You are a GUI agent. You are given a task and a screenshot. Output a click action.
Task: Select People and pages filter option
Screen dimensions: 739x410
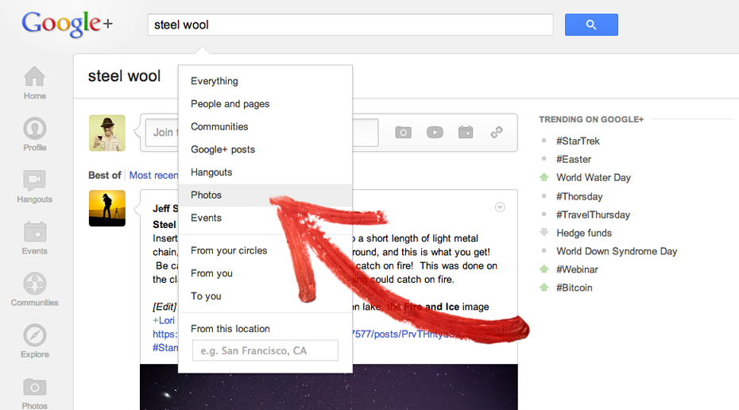230,103
